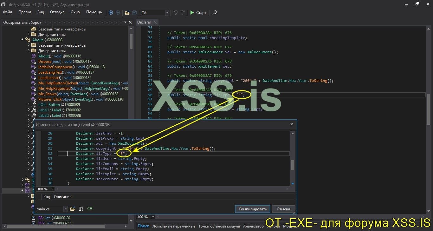433x231 pixels.
Task: Click the open file folder toolbar icon
Action: (127, 13)
